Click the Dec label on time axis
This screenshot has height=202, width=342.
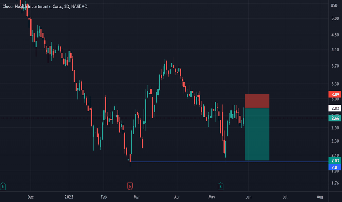30,197
